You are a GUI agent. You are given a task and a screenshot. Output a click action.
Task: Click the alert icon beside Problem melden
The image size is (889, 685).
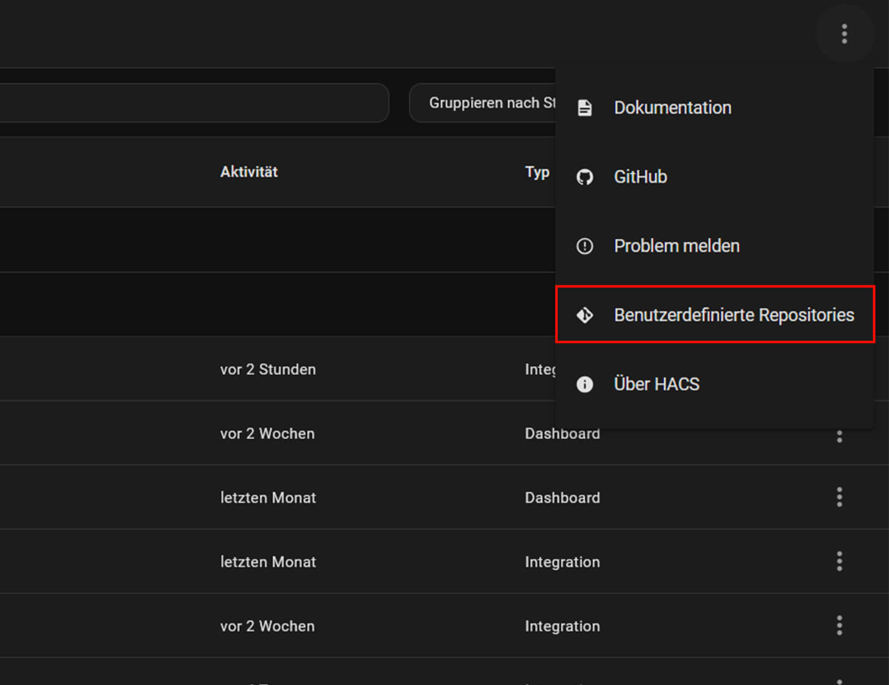click(x=585, y=246)
